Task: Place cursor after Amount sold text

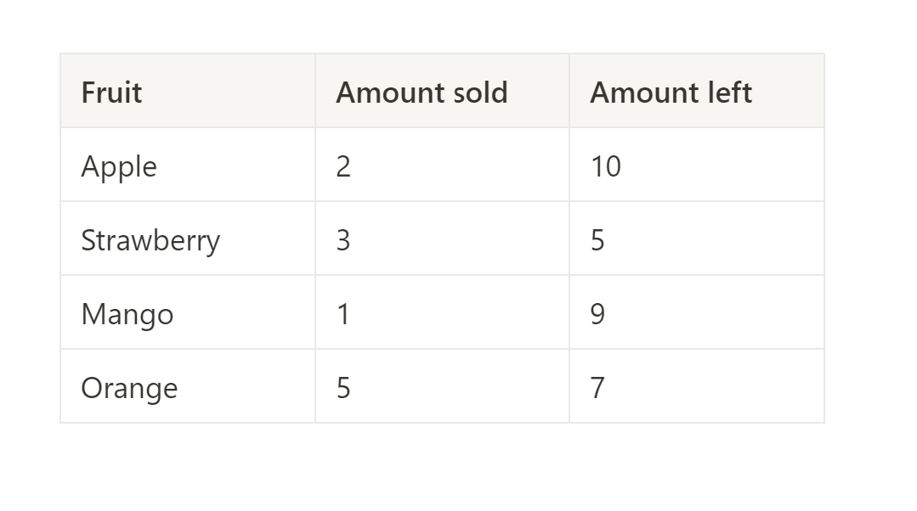Action: (x=509, y=93)
